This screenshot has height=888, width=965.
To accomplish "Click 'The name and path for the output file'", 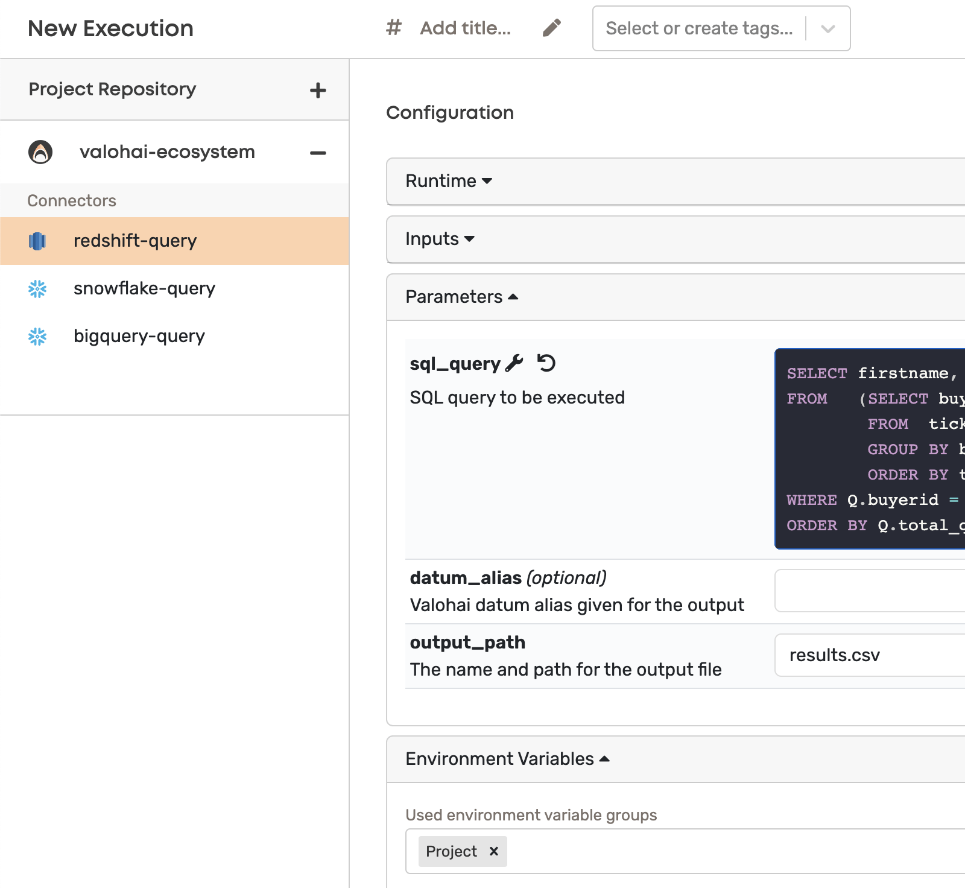I will pyautogui.click(x=565, y=669).
